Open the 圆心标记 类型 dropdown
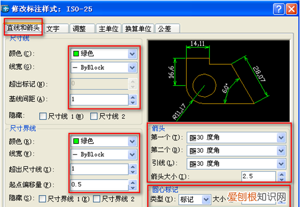The height and width of the screenshot is (207, 300). (x=206, y=199)
